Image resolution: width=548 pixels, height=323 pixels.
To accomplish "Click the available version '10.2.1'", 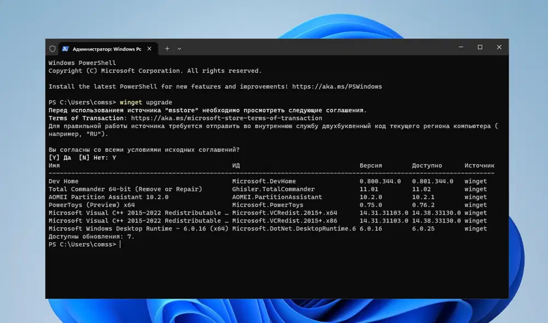I will click(423, 197).
